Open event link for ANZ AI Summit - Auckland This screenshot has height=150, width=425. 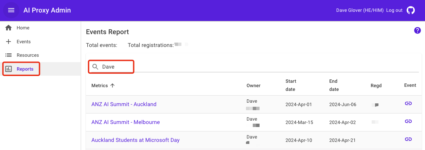coord(408,103)
